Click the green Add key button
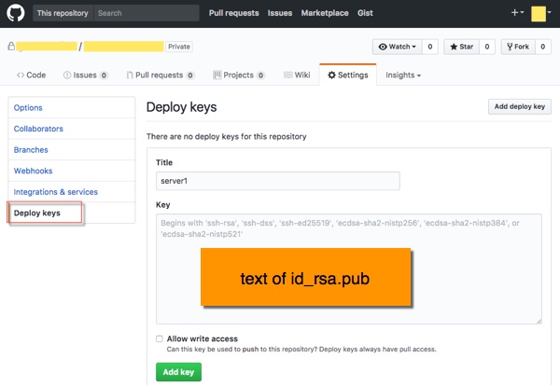Screen dimensions: 560x385 click(x=178, y=372)
